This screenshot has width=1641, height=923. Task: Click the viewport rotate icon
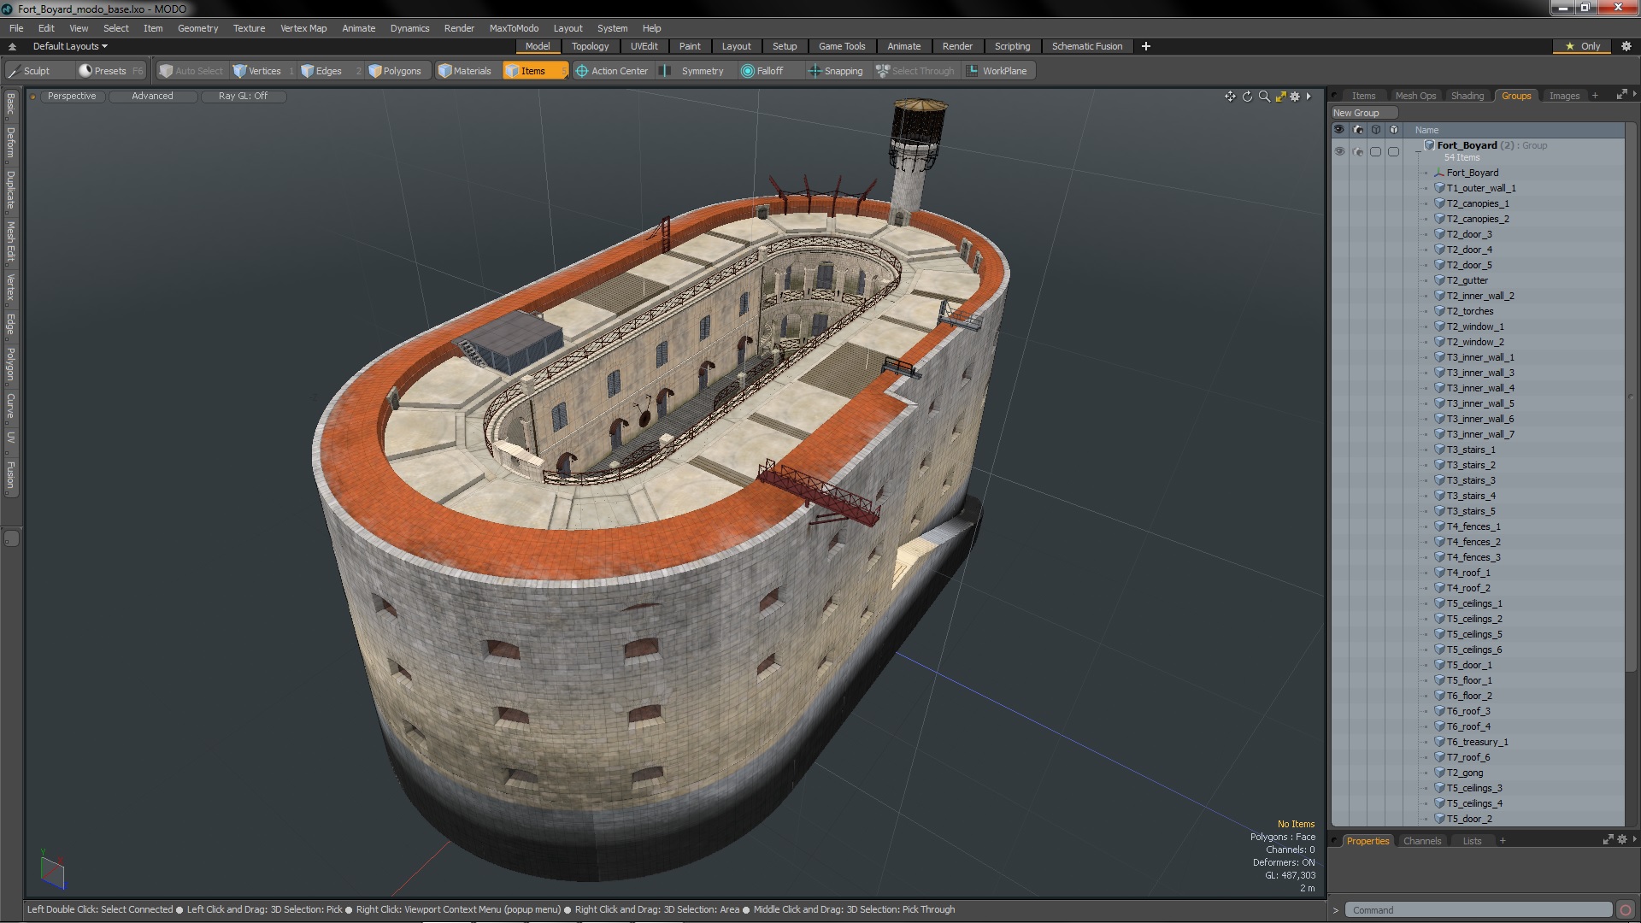[x=1247, y=97]
